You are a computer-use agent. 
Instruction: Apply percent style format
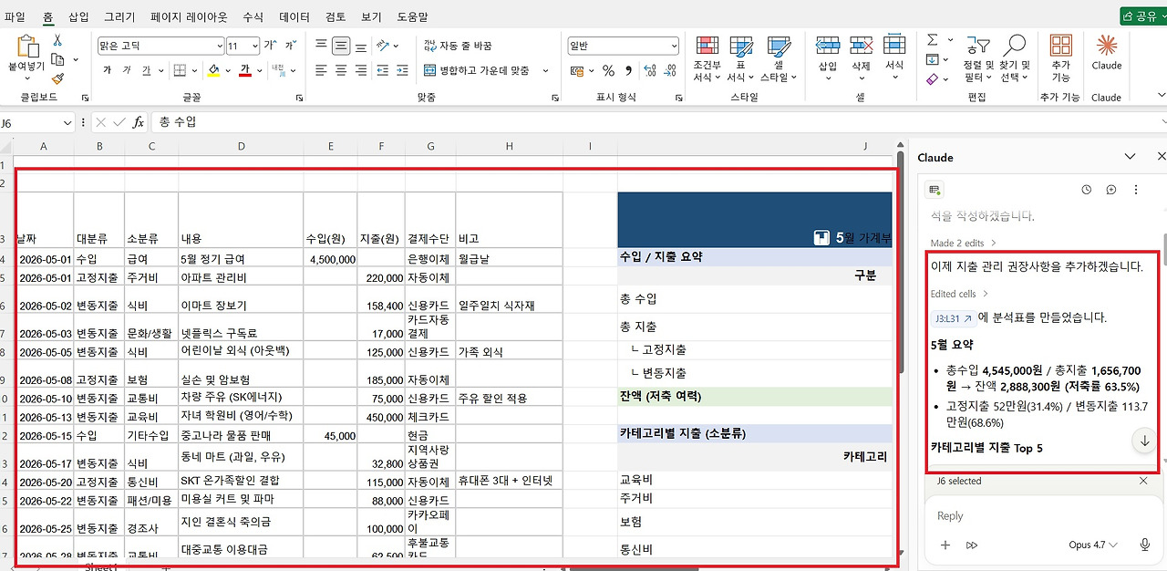(x=608, y=71)
